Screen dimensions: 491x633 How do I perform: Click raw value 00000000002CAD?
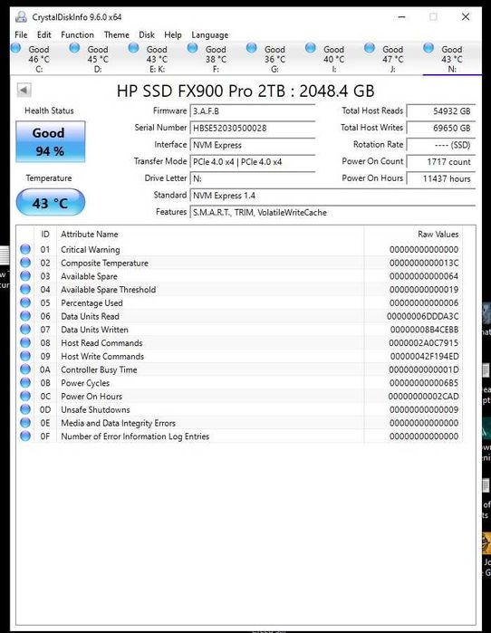pos(423,396)
